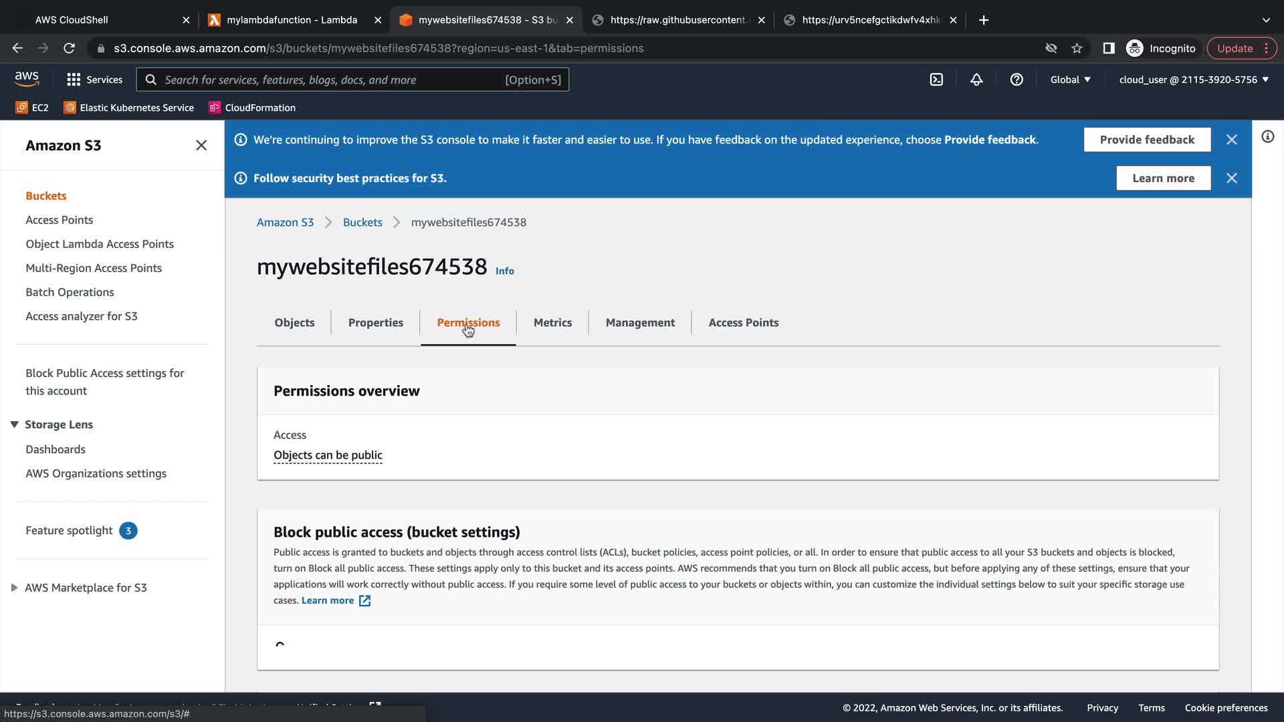Bookmark the page with the star icon

[1077, 48]
